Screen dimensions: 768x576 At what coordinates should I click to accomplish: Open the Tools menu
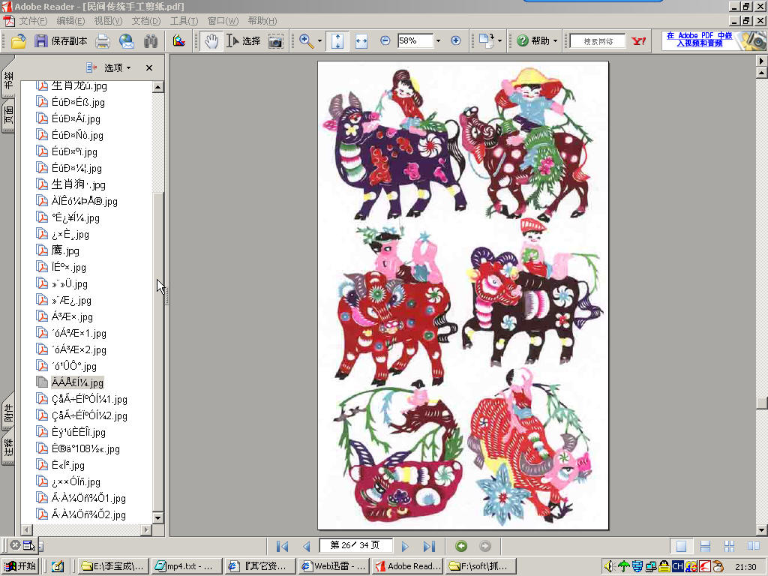(x=184, y=20)
